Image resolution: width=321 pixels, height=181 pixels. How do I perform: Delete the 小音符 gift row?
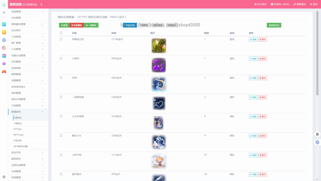[262, 59]
